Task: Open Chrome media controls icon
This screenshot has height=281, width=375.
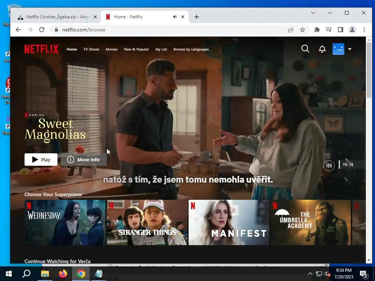Action: (x=328, y=30)
